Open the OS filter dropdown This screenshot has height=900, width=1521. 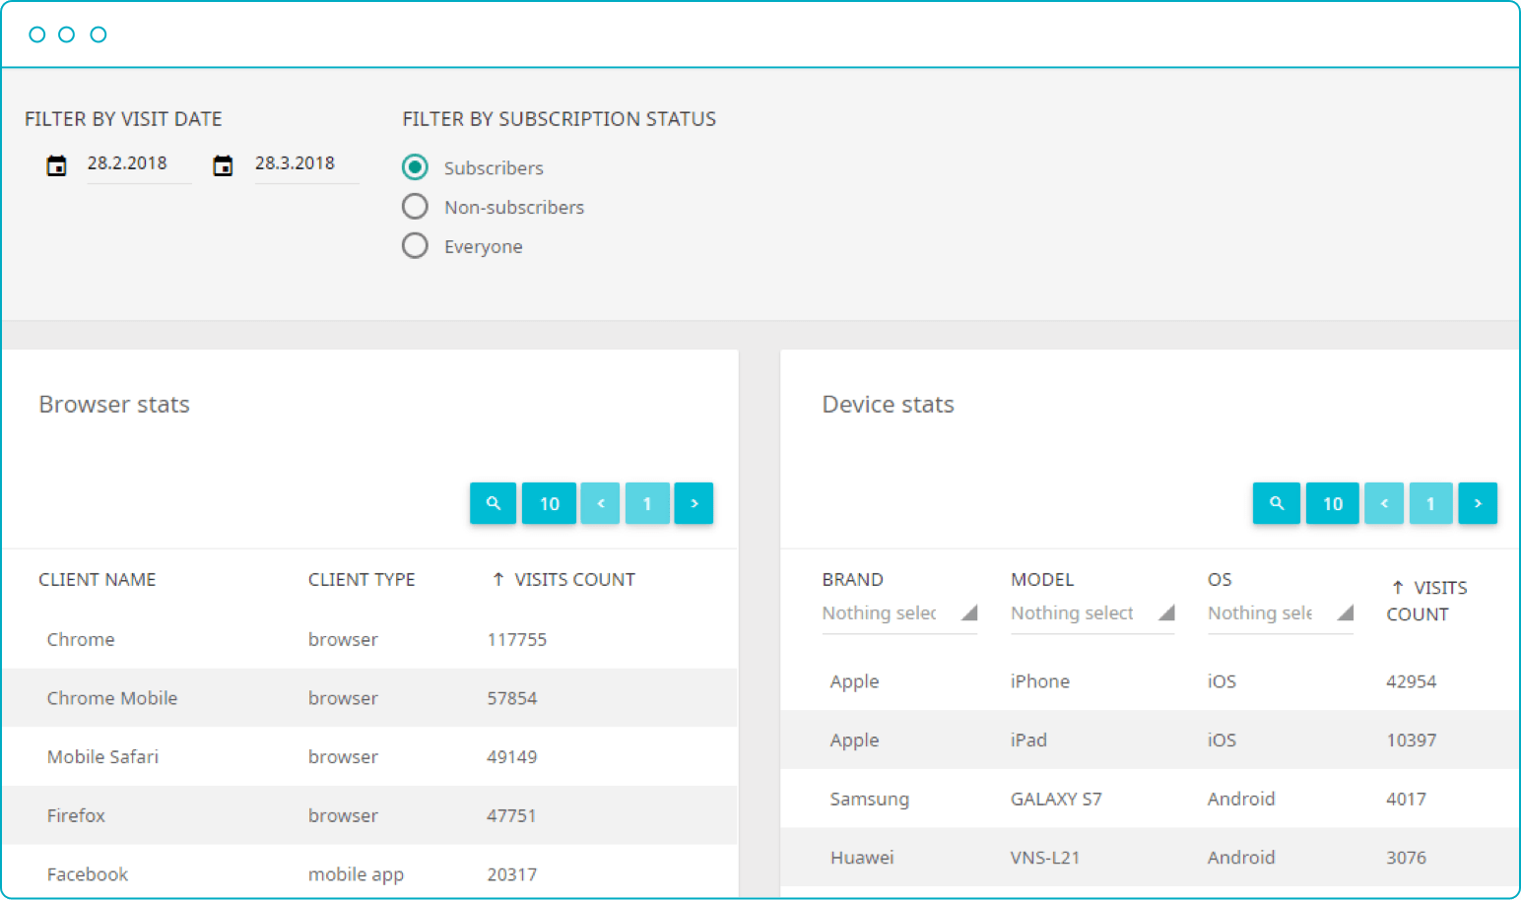[x=1279, y=612]
